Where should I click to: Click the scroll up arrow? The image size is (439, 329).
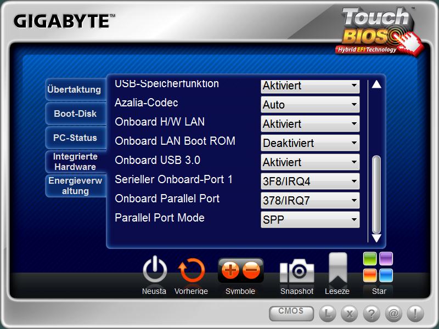coord(376,84)
